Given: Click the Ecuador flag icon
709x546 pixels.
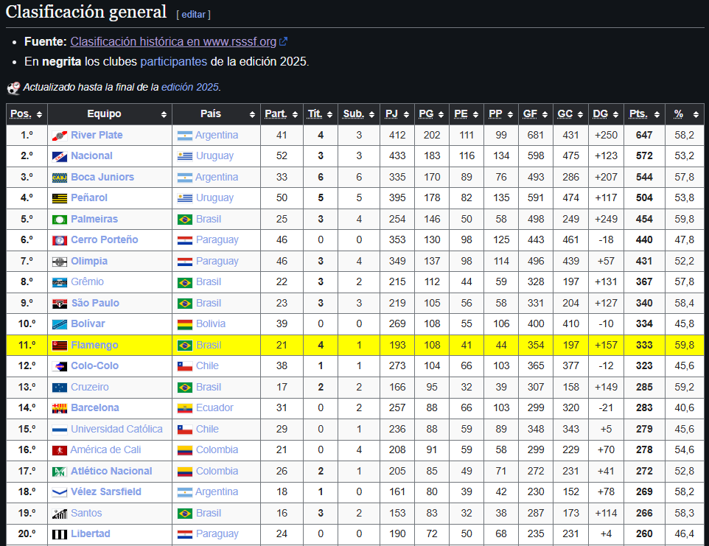Looking at the screenshot, I should click(184, 409).
